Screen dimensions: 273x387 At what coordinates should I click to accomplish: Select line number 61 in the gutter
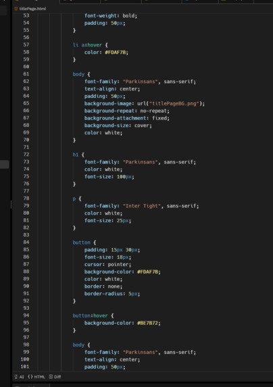[x=26, y=74]
